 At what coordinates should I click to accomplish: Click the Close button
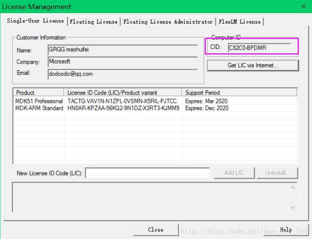pyautogui.click(x=156, y=230)
